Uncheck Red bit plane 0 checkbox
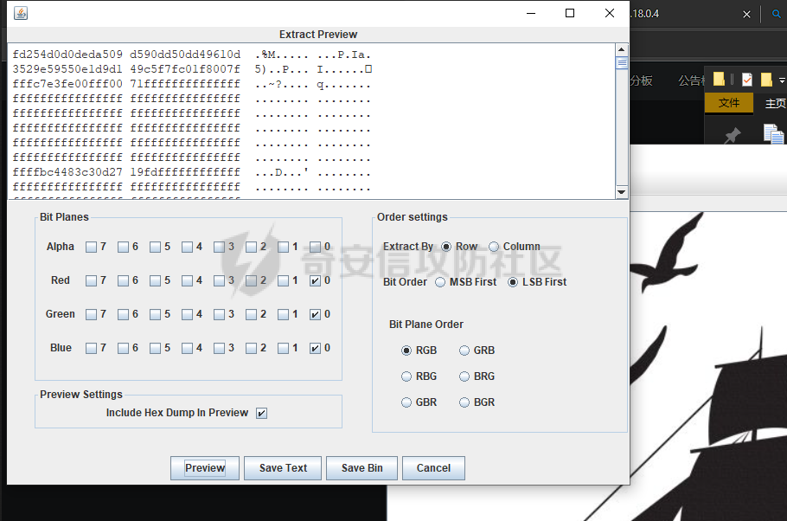The height and width of the screenshot is (521, 787). point(315,280)
